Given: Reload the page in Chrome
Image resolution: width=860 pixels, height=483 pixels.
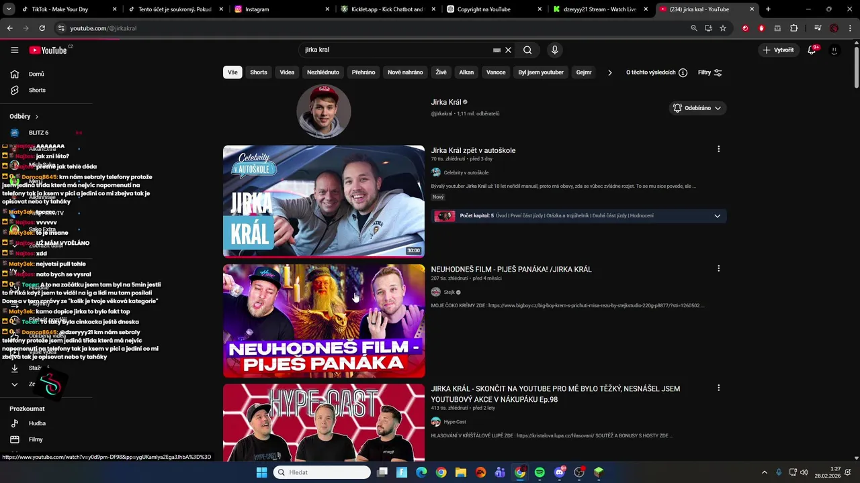Looking at the screenshot, I should coord(42,28).
